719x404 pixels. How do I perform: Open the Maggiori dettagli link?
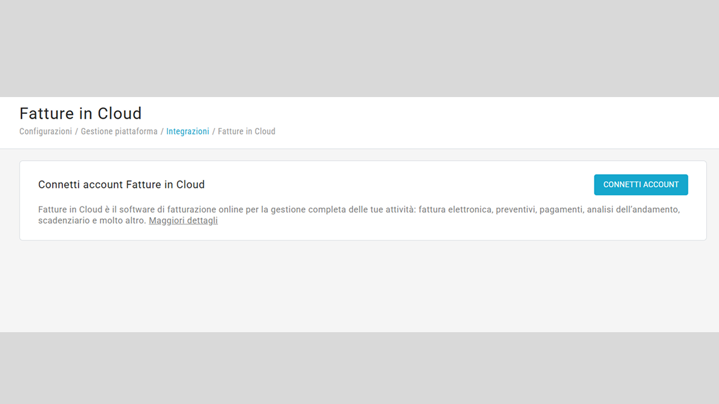tap(183, 221)
